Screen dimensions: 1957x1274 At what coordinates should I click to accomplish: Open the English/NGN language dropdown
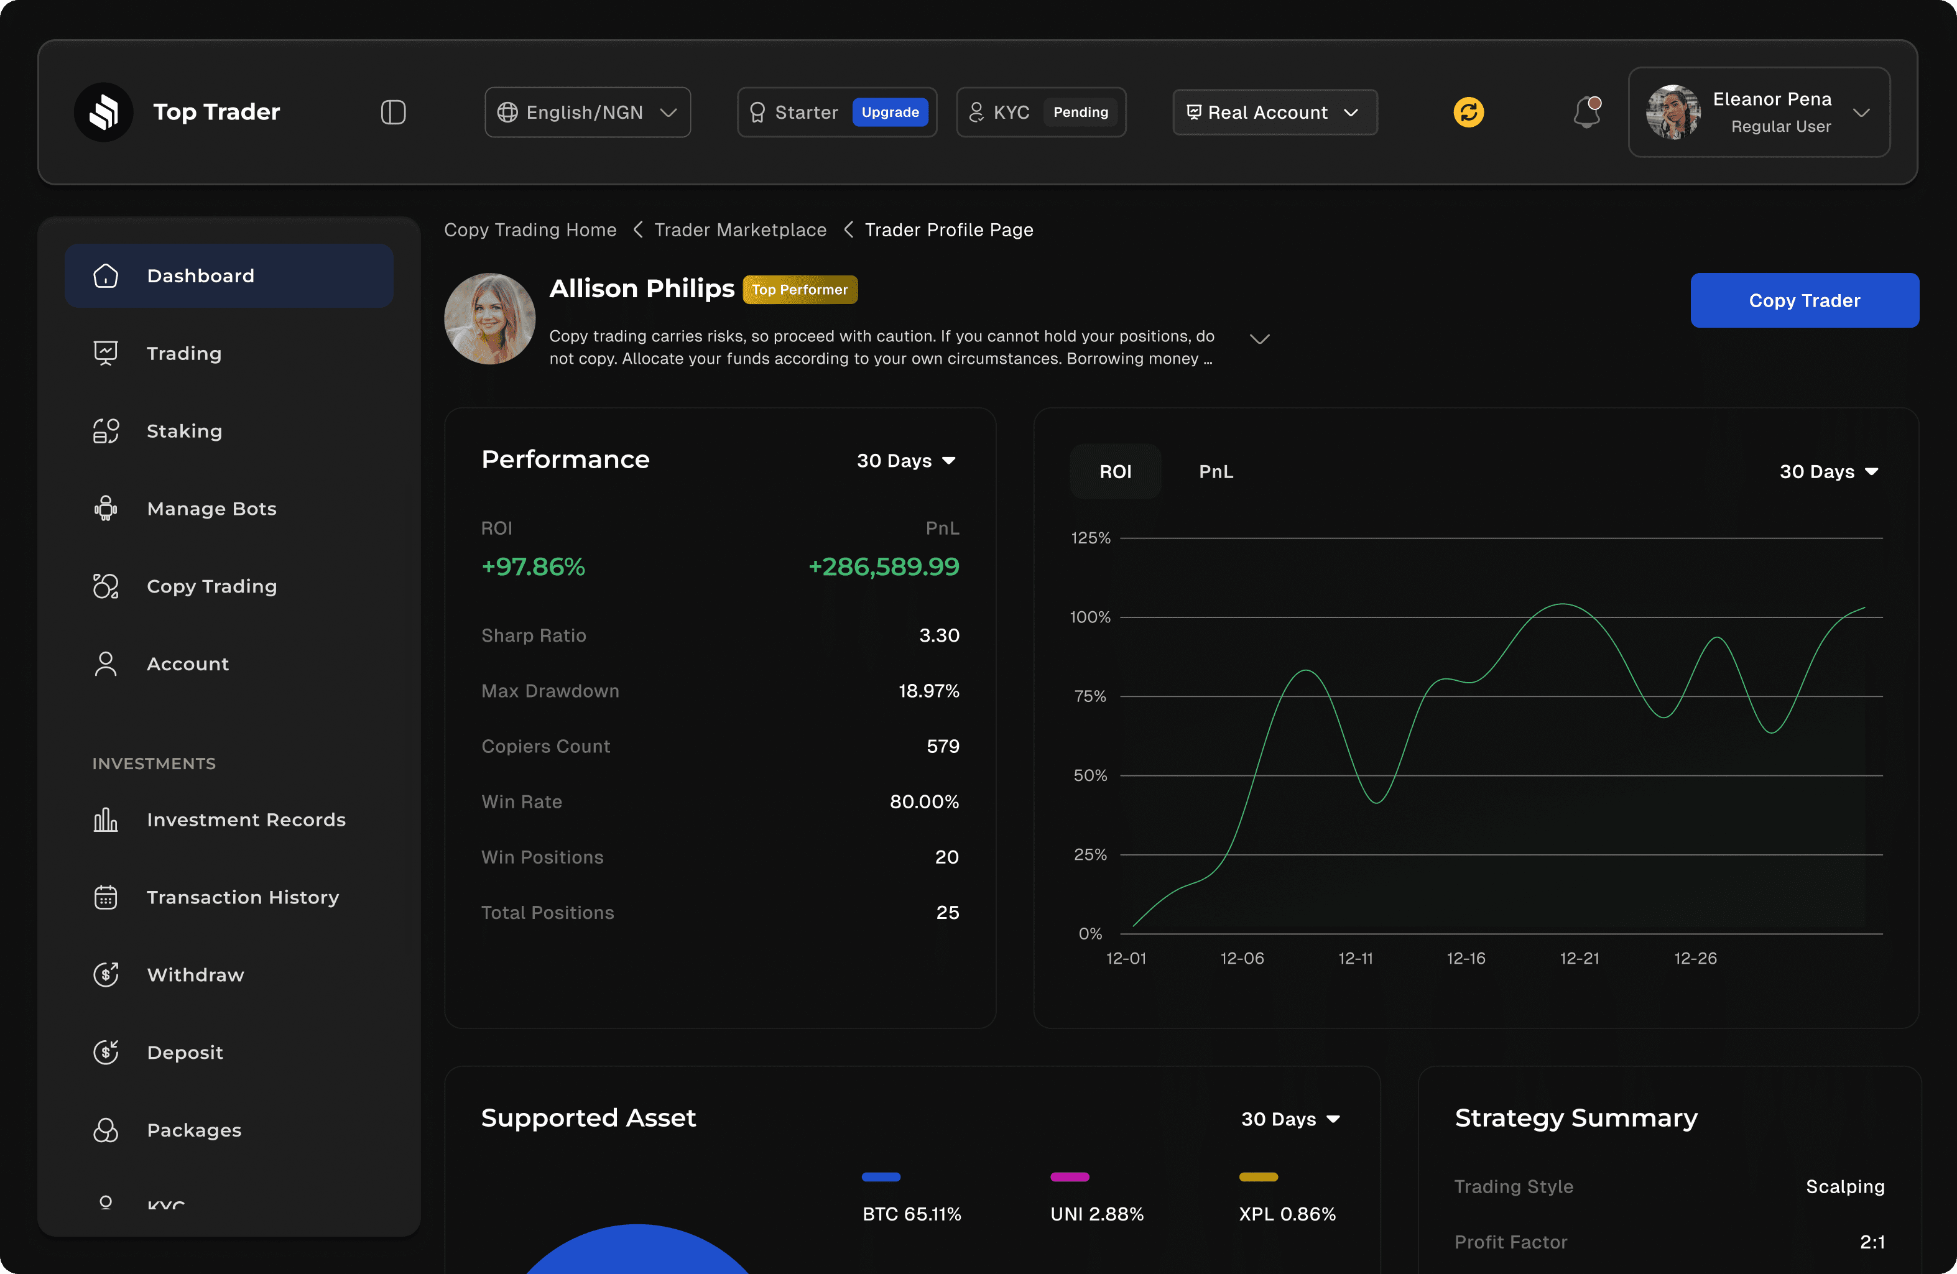(587, 112)
